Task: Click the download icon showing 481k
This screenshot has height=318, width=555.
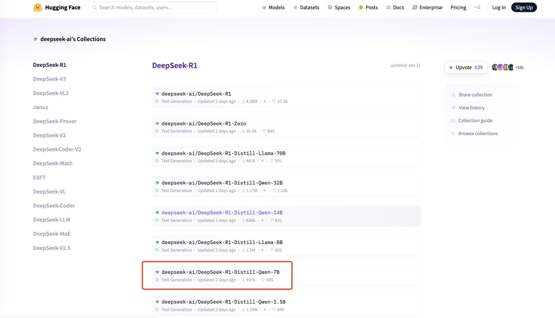Action: click(243, 161)
